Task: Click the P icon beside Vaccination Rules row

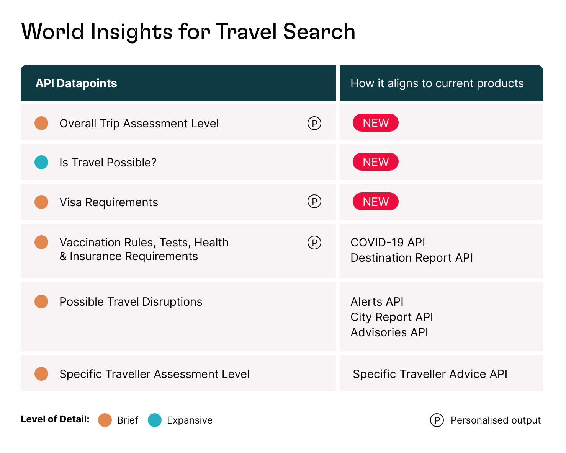Action: click(x=314, y=243)
